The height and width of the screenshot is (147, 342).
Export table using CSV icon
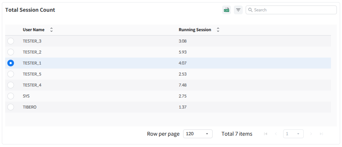[227, 10]
